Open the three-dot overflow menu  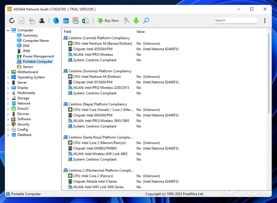point(265,21)
